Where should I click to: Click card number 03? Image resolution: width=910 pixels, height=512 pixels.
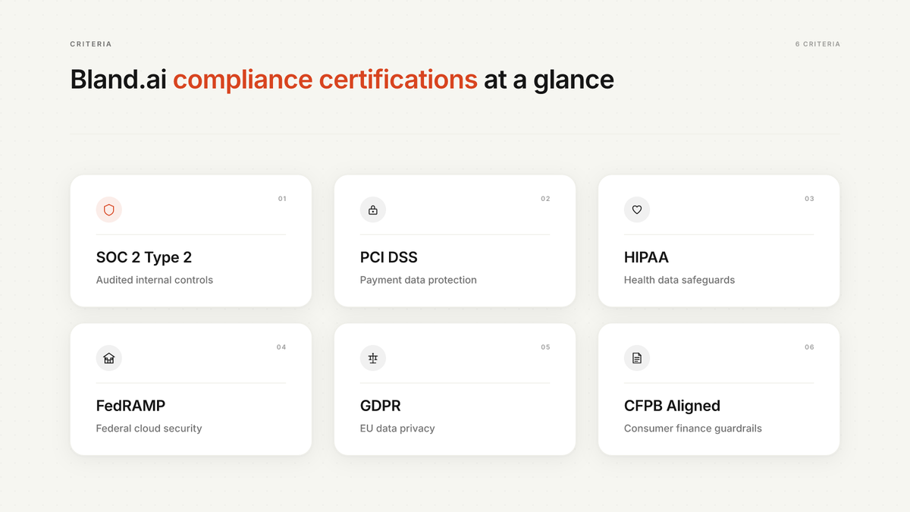tap(810, 199)
